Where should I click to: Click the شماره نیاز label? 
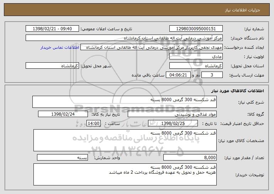[x=254, y=29]
